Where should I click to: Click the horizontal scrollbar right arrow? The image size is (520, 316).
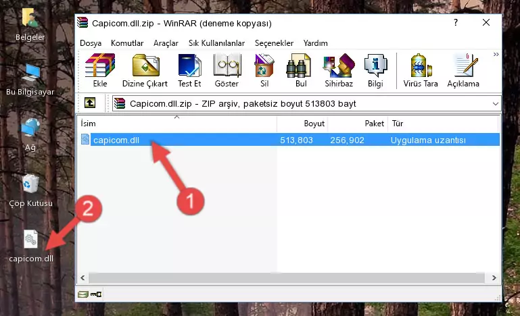click(x=494, y=278)
